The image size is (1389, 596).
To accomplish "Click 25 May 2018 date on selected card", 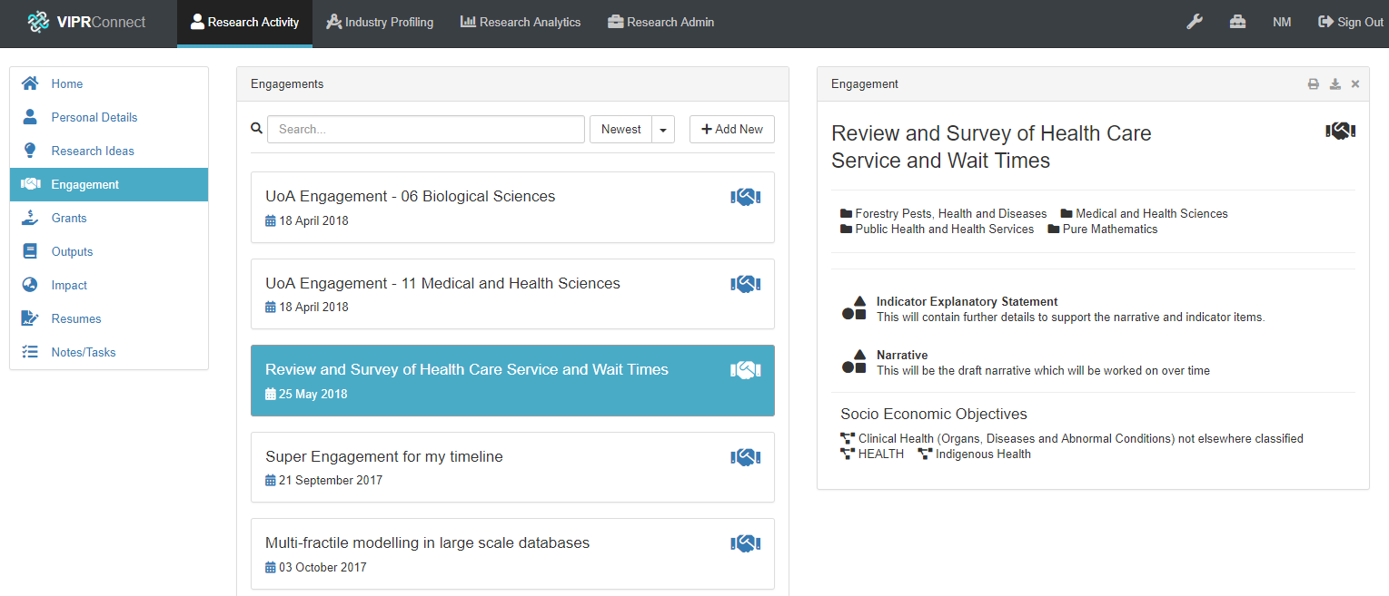I will click(306, 395).
